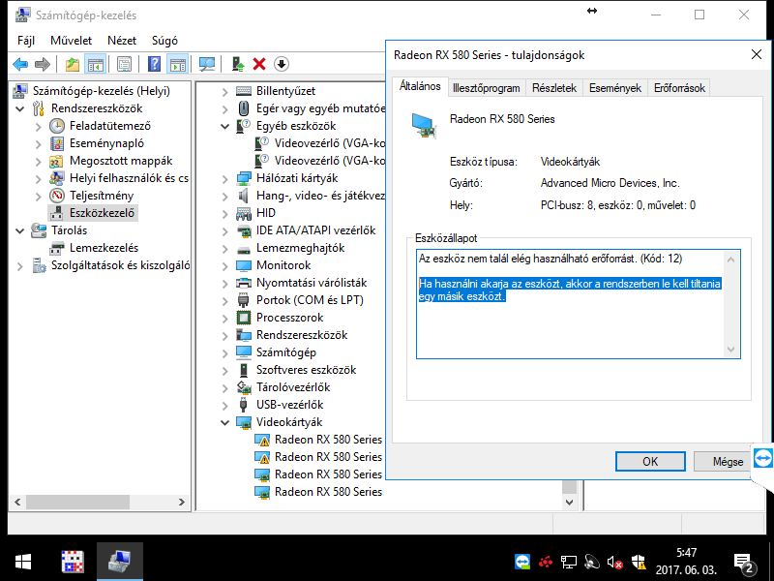
Task: Open the Windows Start button
Action: coord(22,562)
